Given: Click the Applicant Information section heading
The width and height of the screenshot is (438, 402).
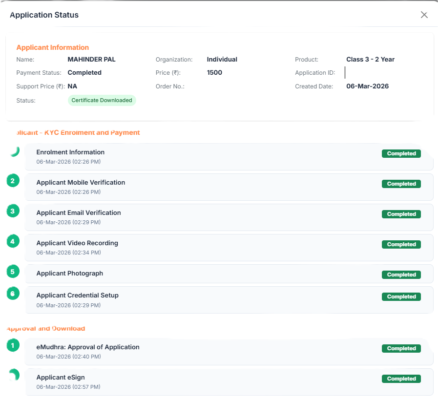Looking at the screenshot, I should [53, 47].
